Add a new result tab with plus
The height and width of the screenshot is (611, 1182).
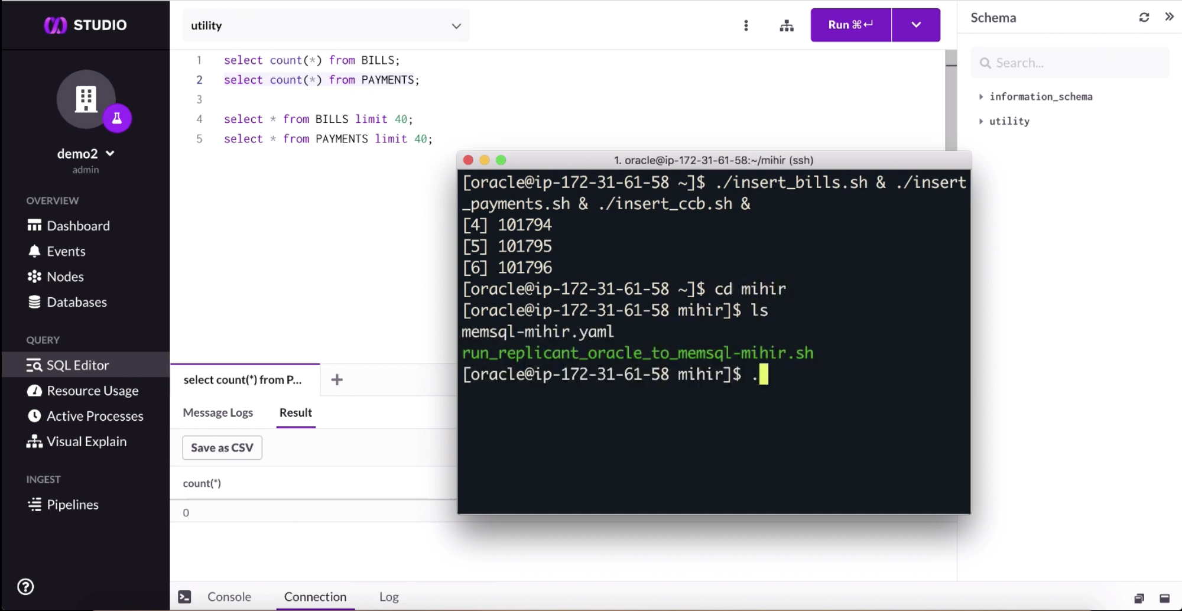pos(337,380)
